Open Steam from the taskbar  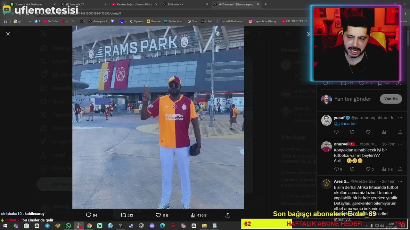pos(131,226)
